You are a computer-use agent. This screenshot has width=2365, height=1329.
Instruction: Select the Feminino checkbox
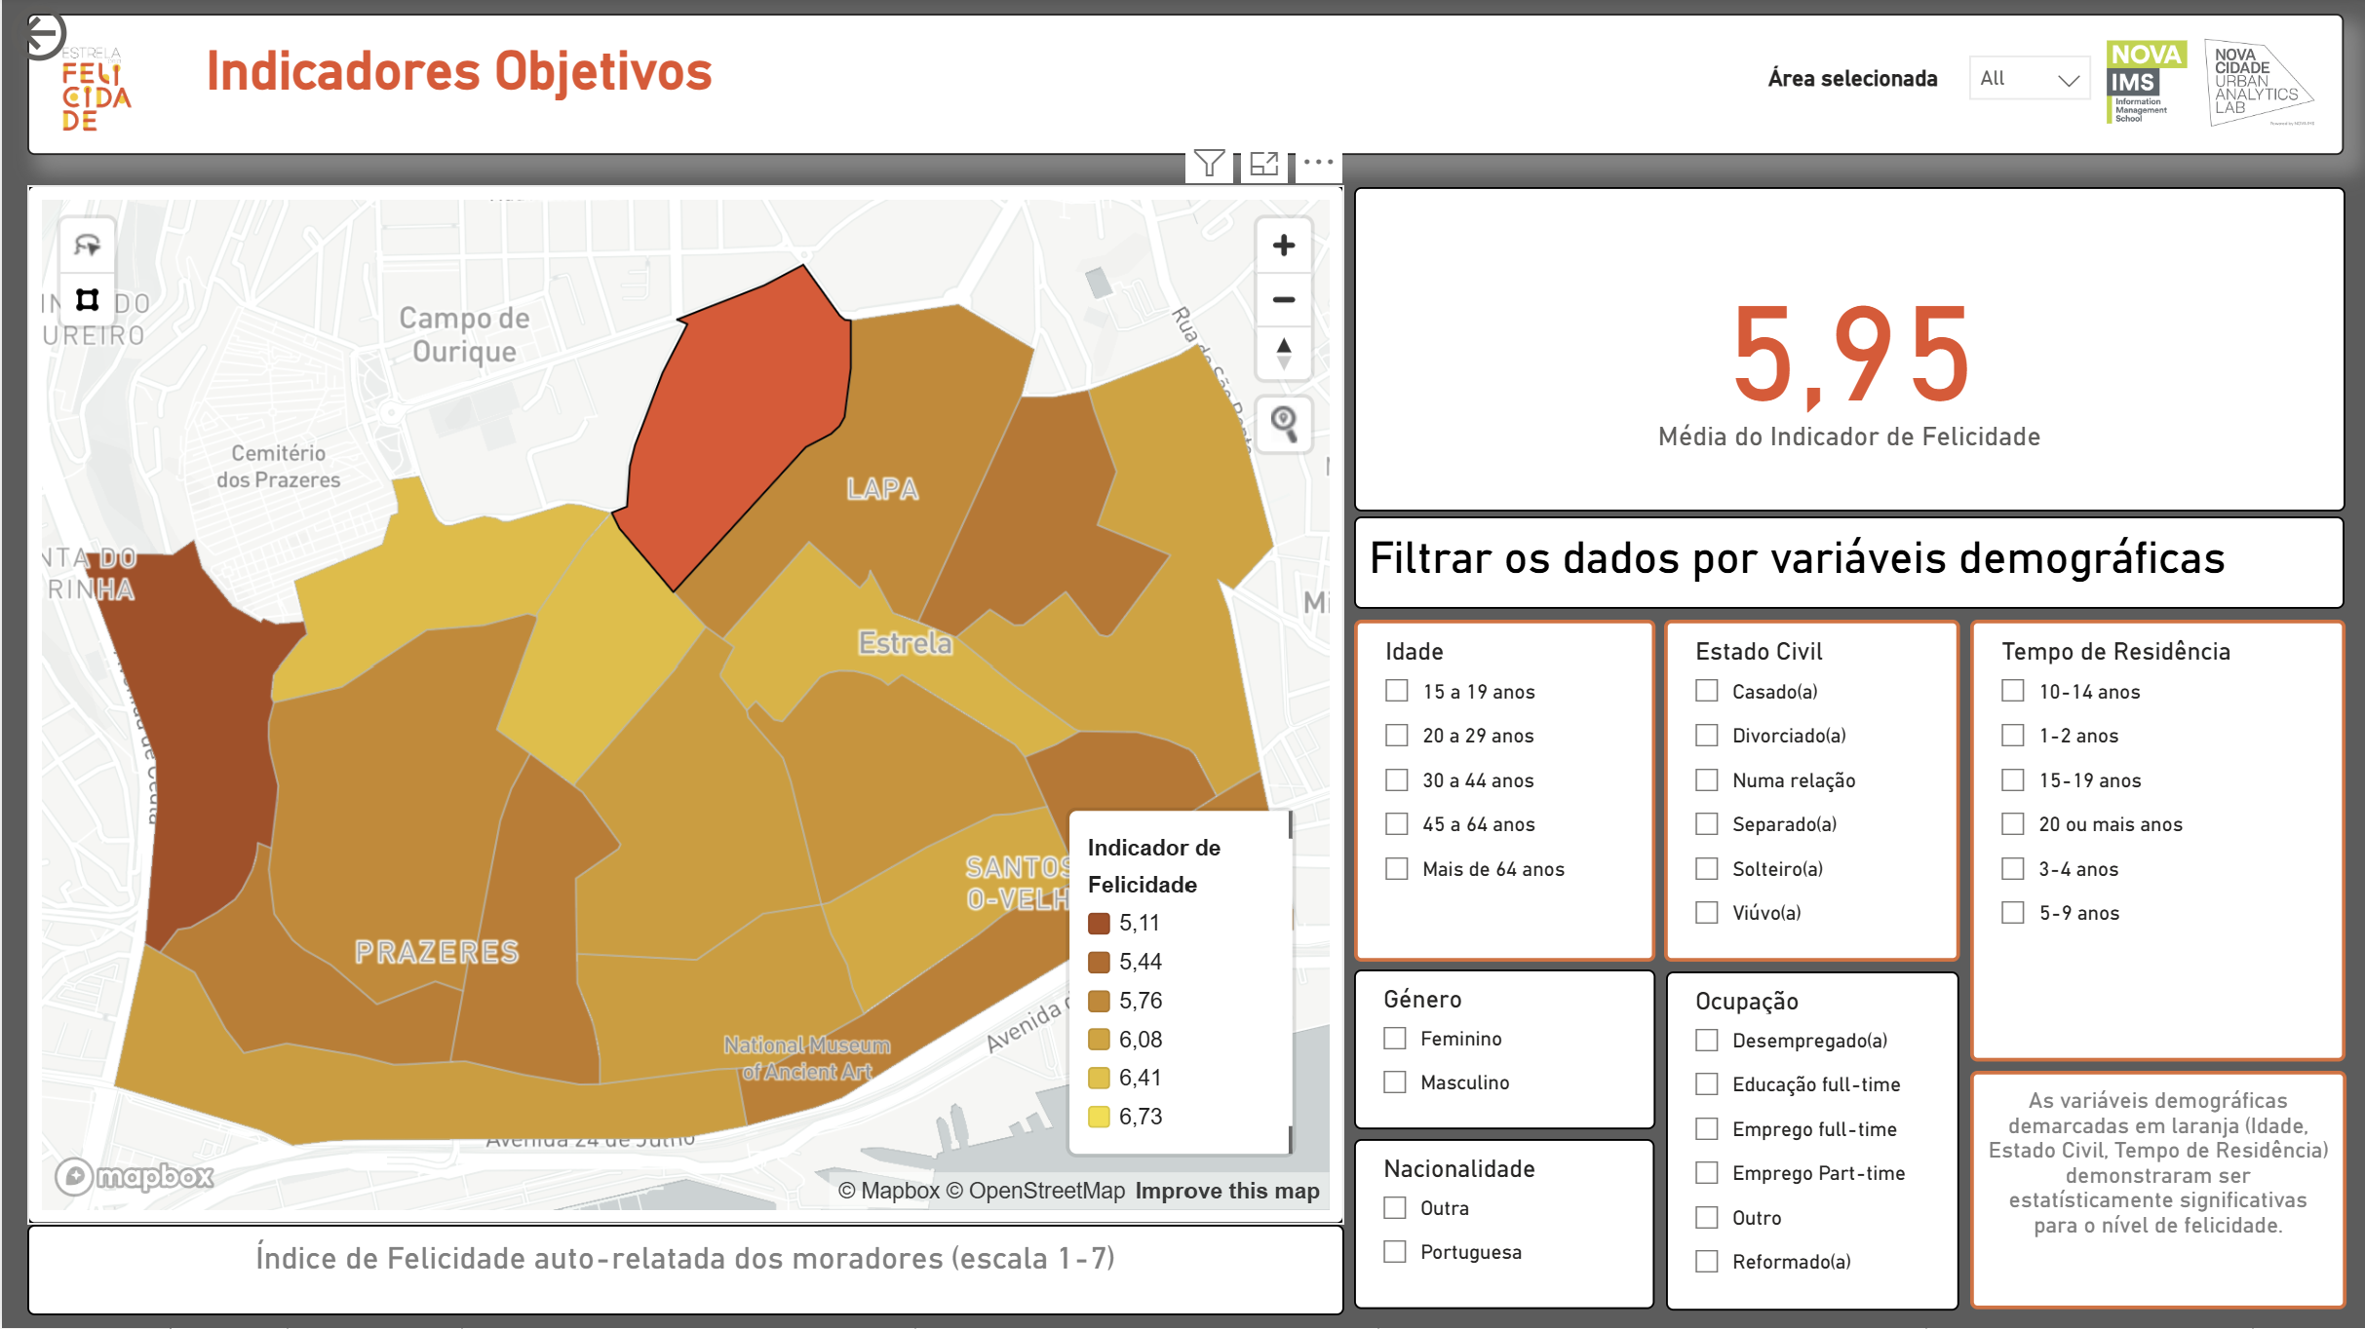[x=1395, y=1038]
